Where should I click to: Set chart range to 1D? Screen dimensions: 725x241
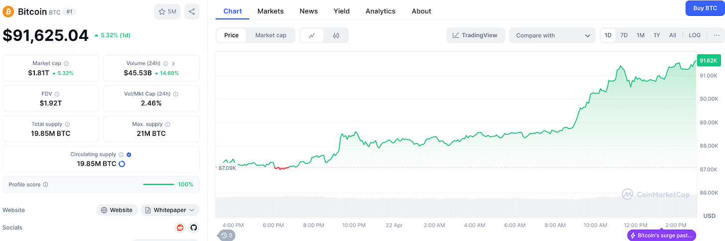pos(608,35)
